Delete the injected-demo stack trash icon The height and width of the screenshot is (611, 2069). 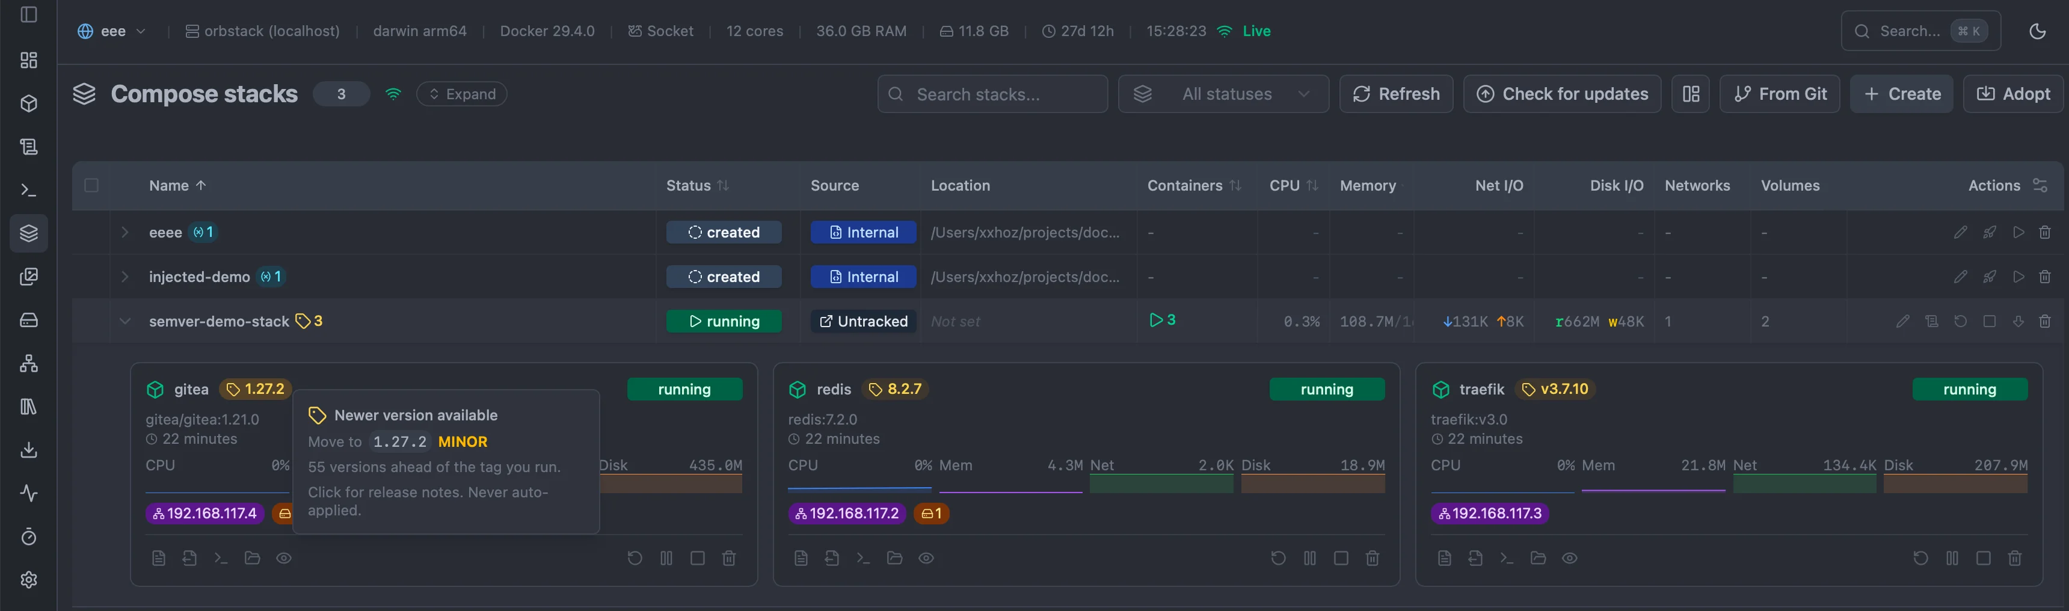pyautogui.click(x=2045, y=276)
